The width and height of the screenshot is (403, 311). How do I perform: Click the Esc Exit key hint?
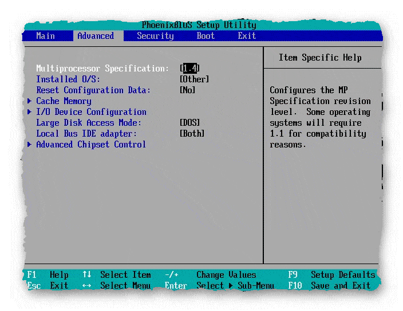(x=48, y=286)
